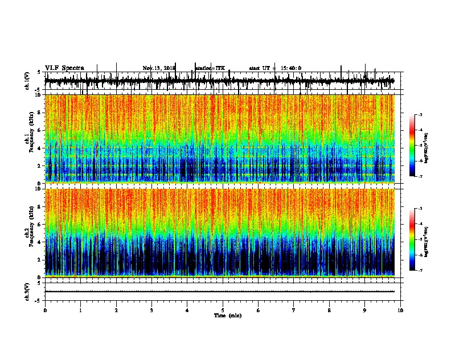Select the "start UT = 15:40:0" text
This screenshot has width=451, height=348.
pyautogui.click(x=275, y=68)
